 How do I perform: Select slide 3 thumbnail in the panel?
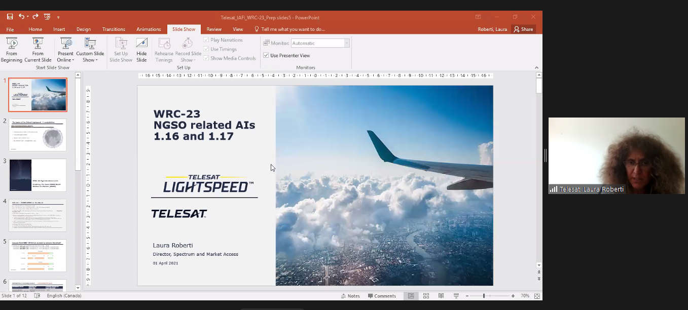[x=38, y=175]
